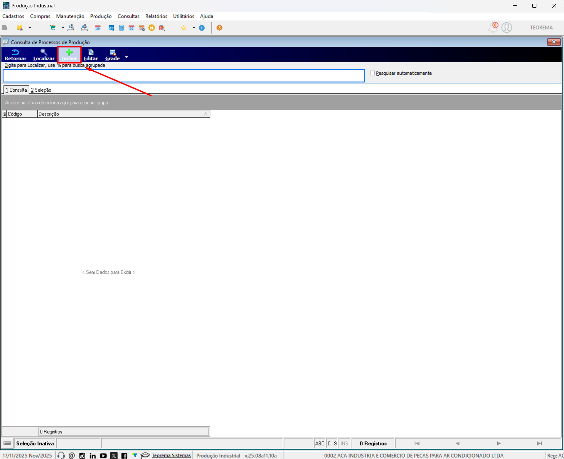Image resolution: width=564 pixels, height=459 pixels.
Task: Click the graduation cap icon in footer
Action: pyautogui.click(x=145, y=455)
